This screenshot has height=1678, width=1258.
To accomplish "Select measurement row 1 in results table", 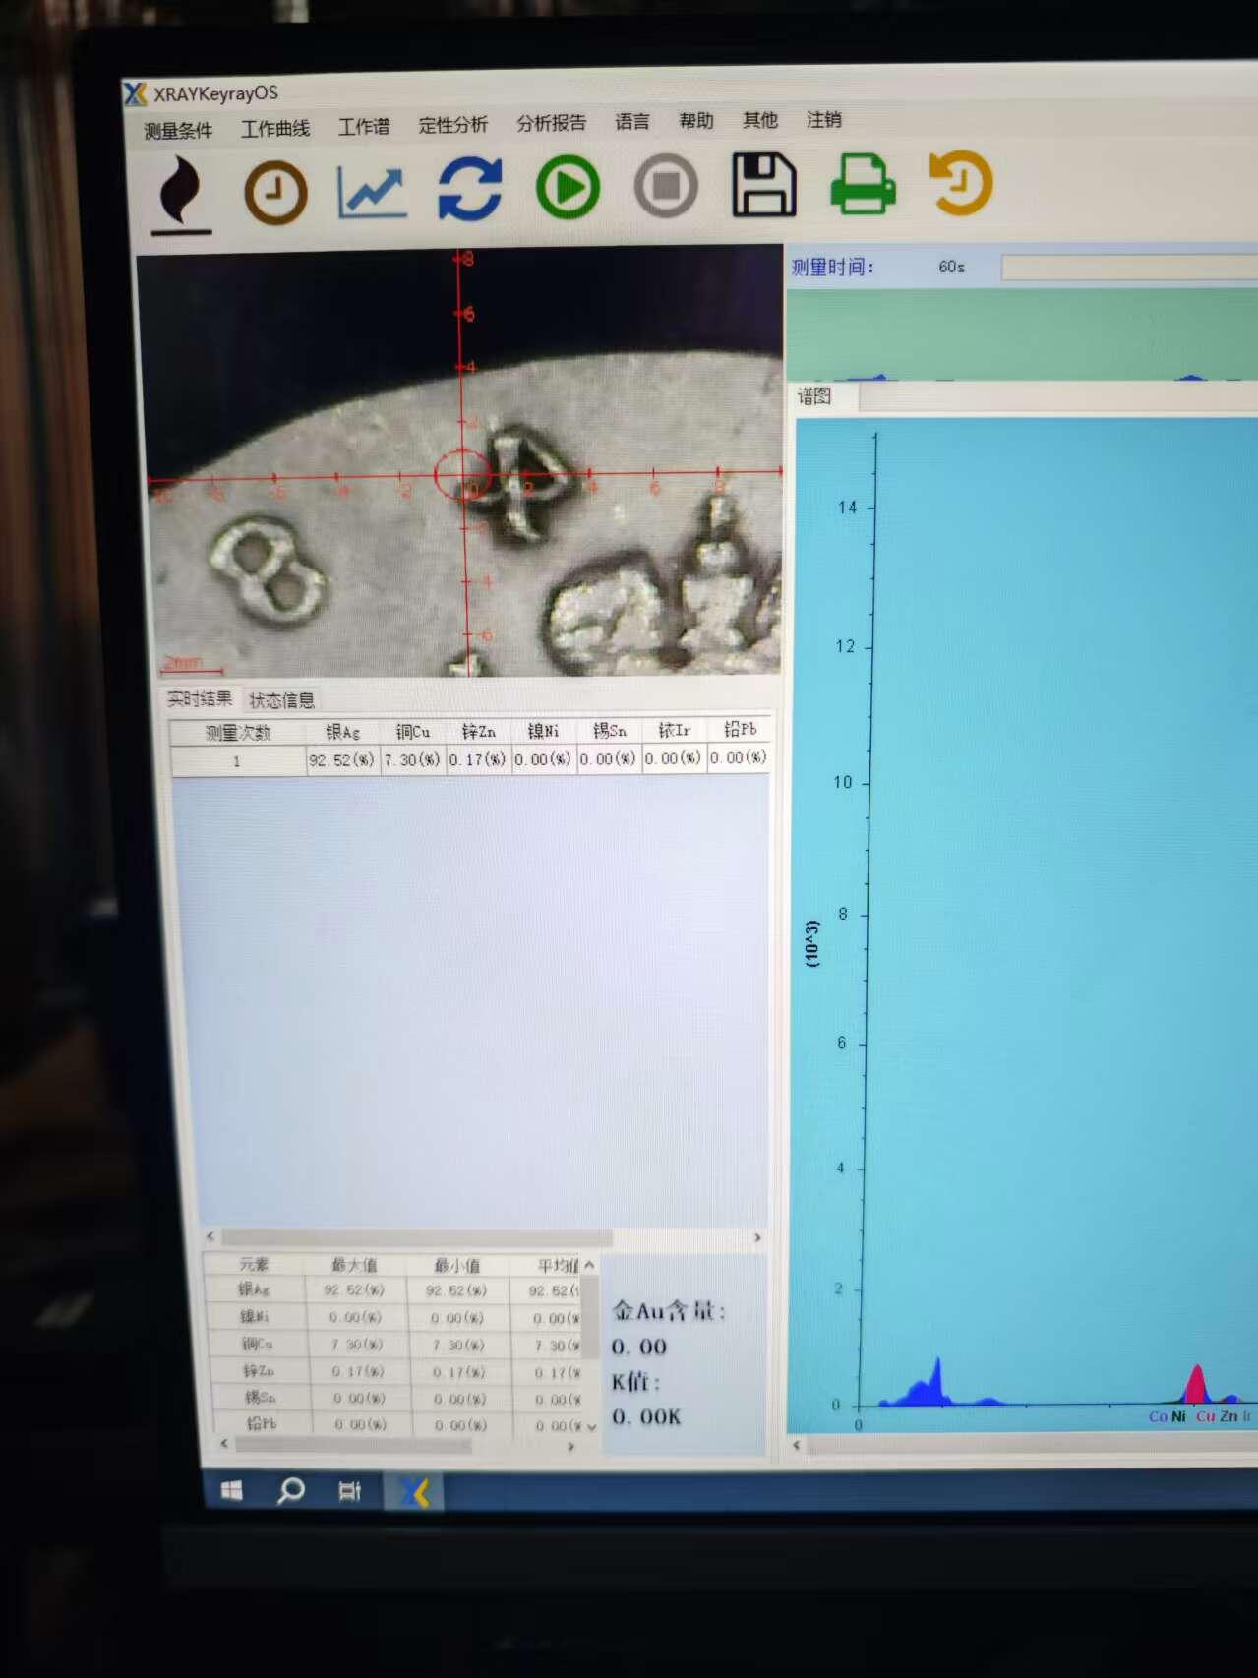I will coord(237,761).
